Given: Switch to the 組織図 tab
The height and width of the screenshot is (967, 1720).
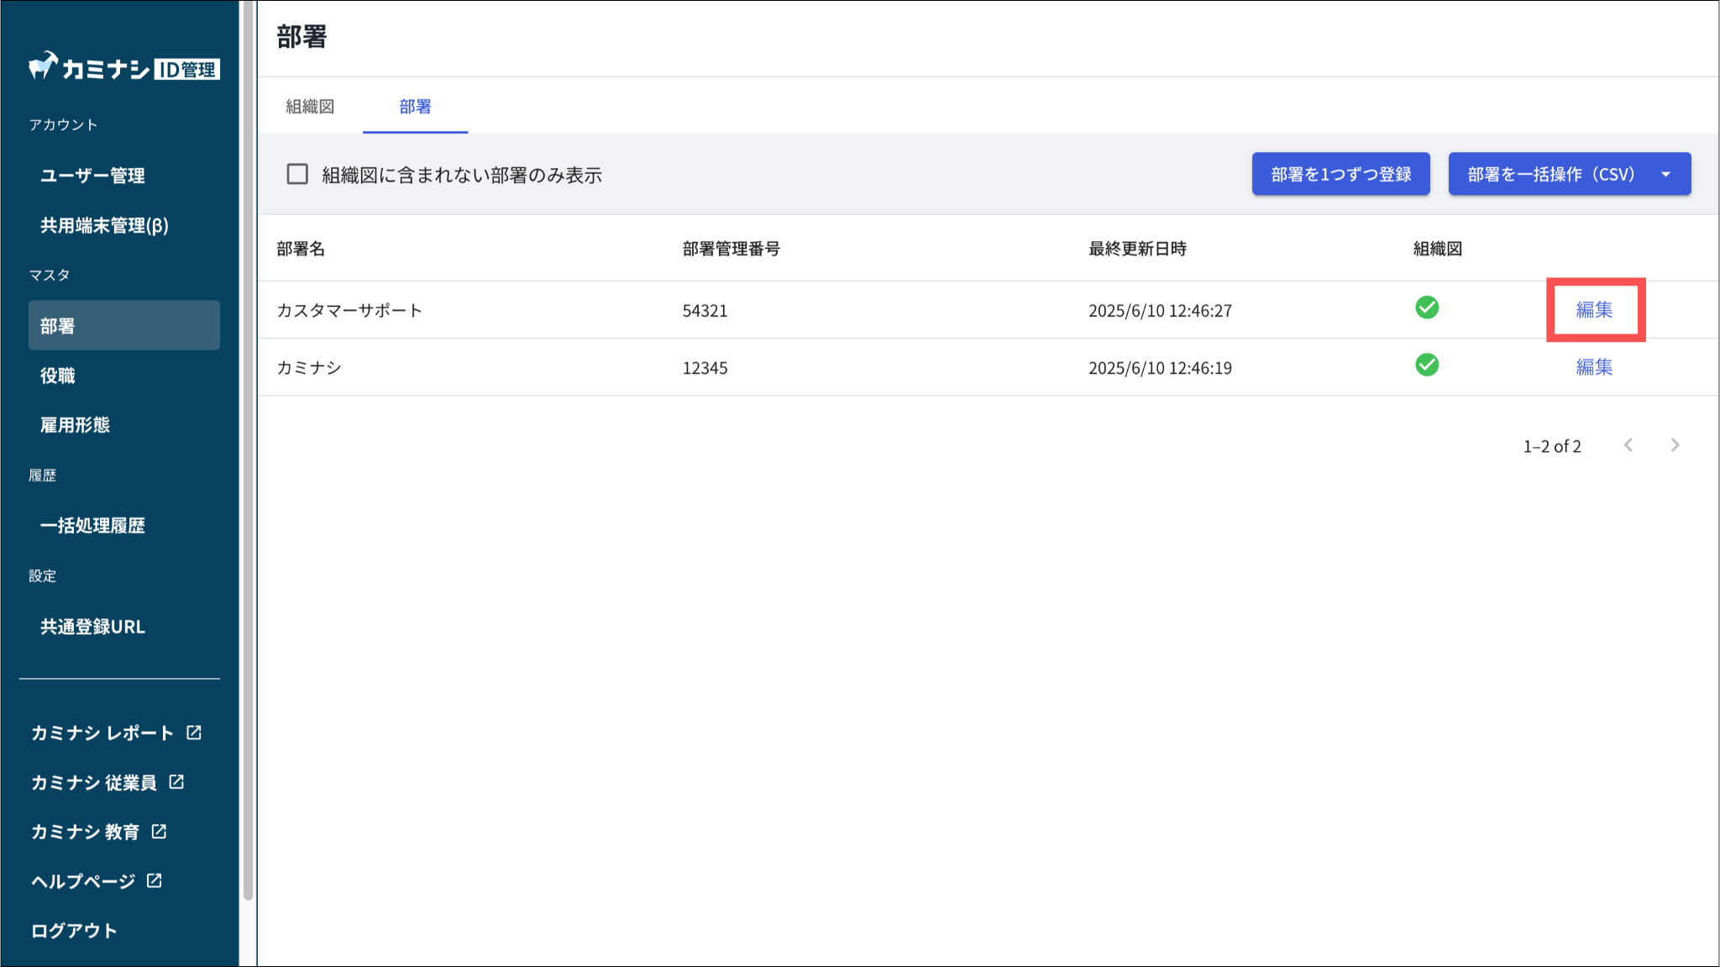Looking at the screenshot, I should tap(310, 107).
